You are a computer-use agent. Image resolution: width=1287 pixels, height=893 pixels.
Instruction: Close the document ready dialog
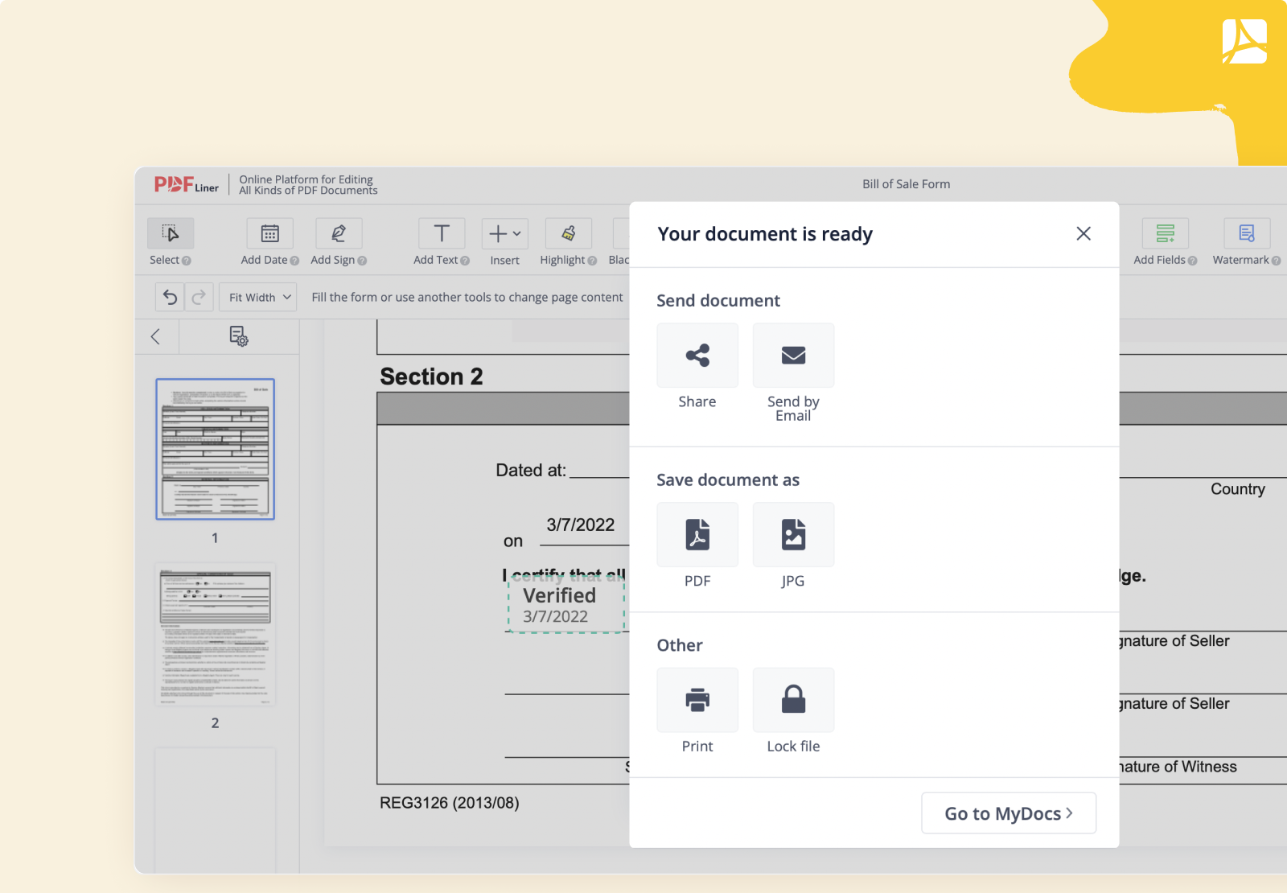coord(1083,233)
